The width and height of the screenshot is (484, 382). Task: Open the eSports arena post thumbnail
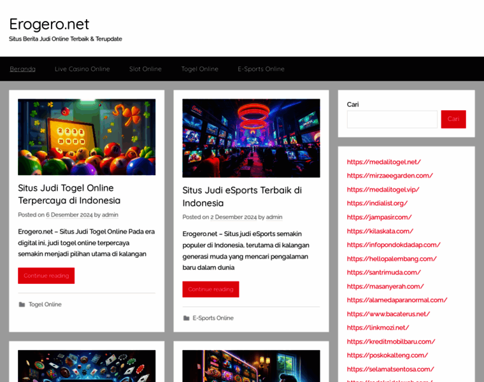coord(252,138)
